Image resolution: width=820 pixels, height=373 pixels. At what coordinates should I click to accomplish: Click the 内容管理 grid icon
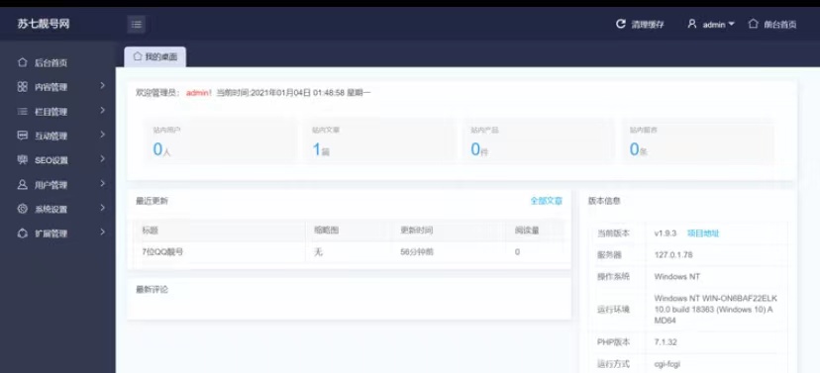point(22,87)
